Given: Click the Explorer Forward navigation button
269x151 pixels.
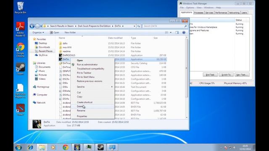Looking at the screenshot, I should coord(37,26).
